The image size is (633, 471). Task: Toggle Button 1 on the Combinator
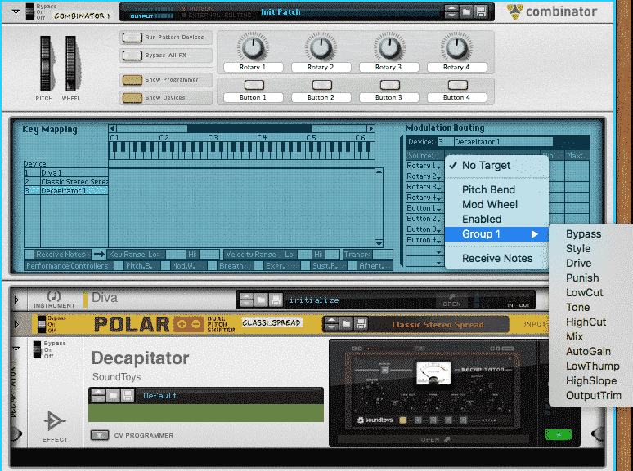click(x=254, y=85)
